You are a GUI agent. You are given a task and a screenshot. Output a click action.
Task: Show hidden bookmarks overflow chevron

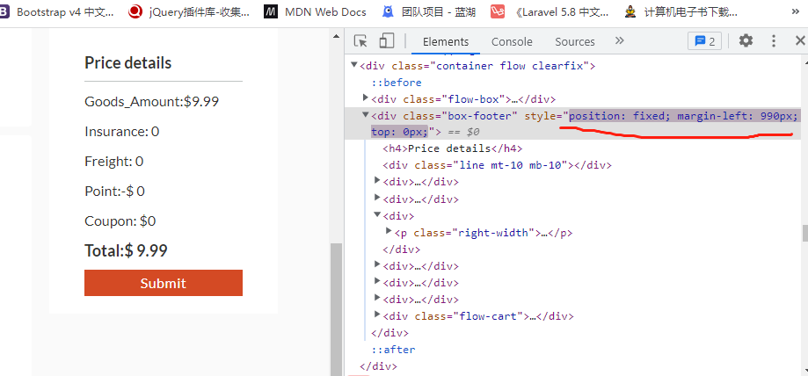click(x=797, y=11)
